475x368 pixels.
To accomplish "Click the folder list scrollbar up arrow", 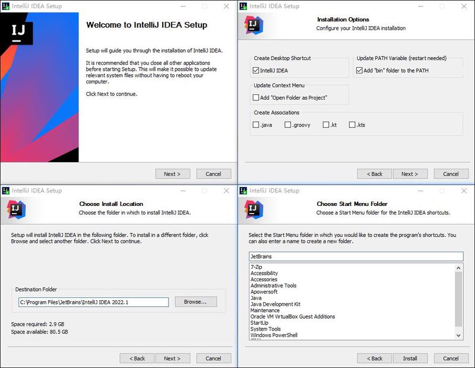I will (x=458, y=268).
